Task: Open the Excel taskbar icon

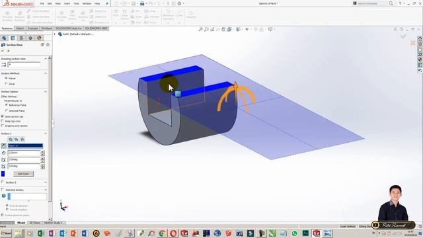Action: [41, 233]
